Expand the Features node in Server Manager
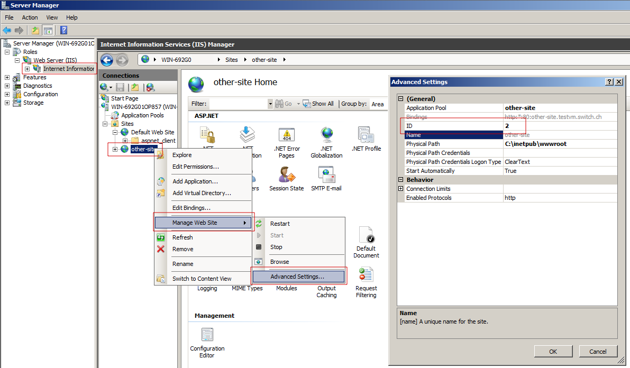The width and height of the screenshot is (630, 368). click(x=7, y=77)
